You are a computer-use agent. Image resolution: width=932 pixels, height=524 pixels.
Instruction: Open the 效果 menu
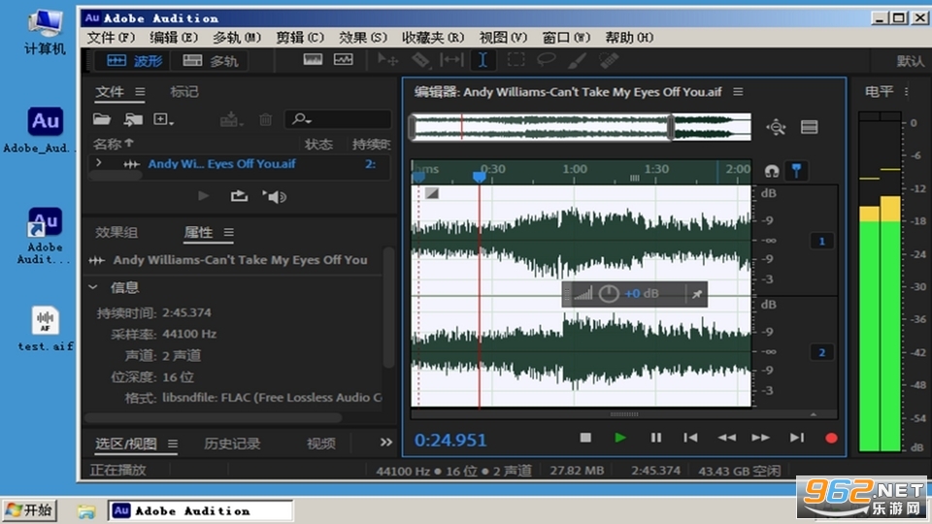(x=362, y=38)
